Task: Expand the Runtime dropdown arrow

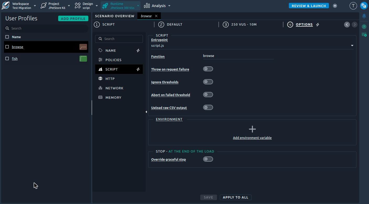Action: tap(138, 5)
